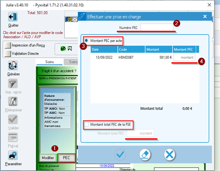Click the Numéro PEC input field

[157, 27]
